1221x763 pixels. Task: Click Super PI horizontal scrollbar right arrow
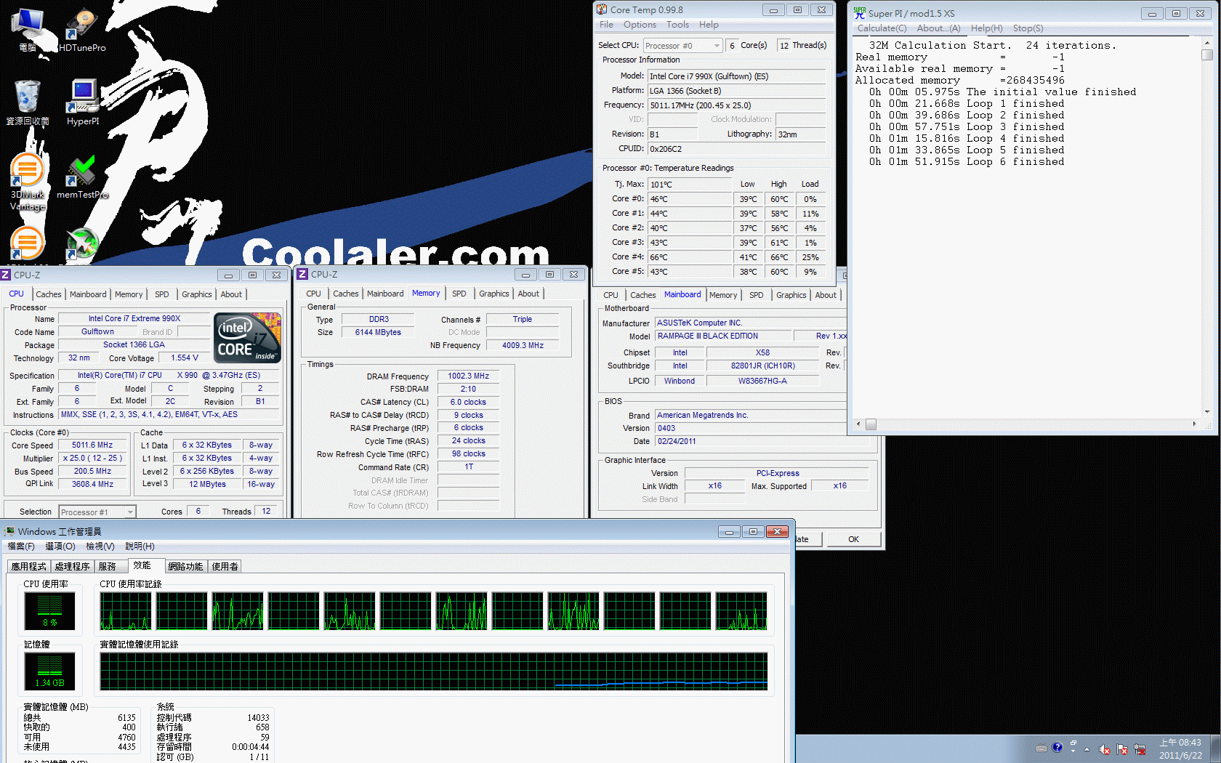1194,424
